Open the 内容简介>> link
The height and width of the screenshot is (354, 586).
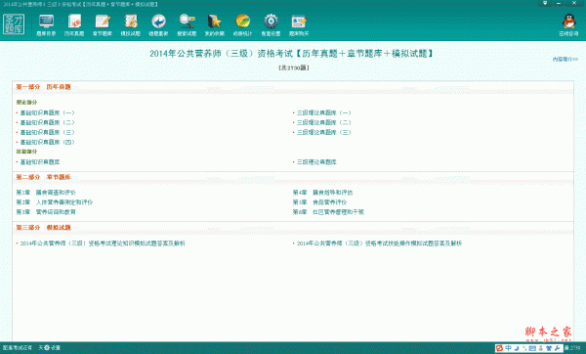pyautogui.click(x=565, y=59)
